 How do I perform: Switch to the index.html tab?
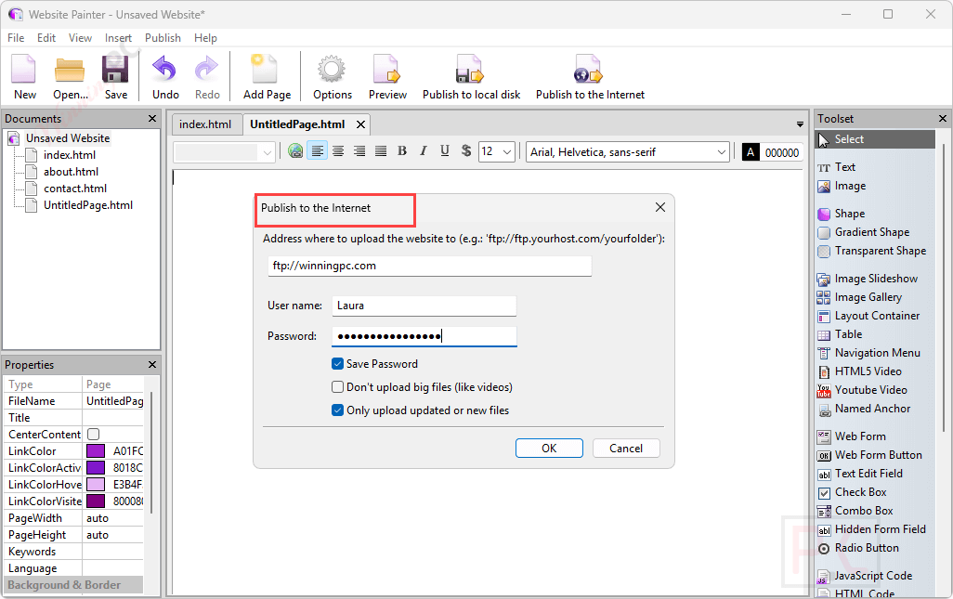205,124
